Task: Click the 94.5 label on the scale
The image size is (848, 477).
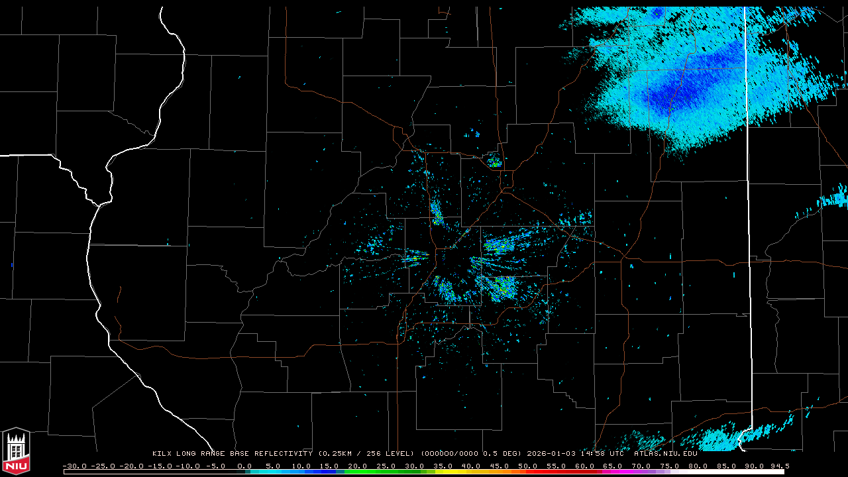Action: [779, 466]
